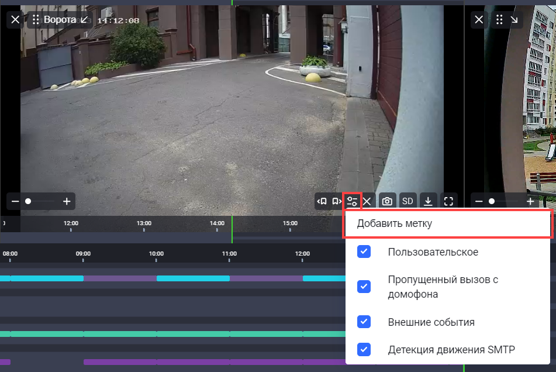The image size is (556, 372).
Task: Close the Ворота camera panel
Action: pyautogui.click(x=15, y=20)
